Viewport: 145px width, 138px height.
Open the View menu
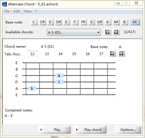(27, 11)
